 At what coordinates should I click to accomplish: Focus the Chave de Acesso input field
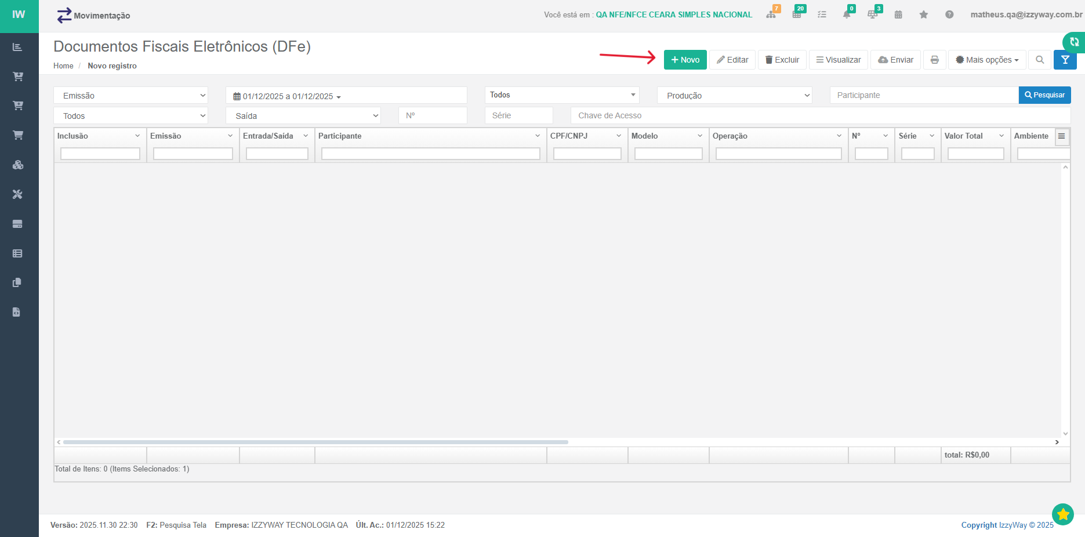(820, 115)
